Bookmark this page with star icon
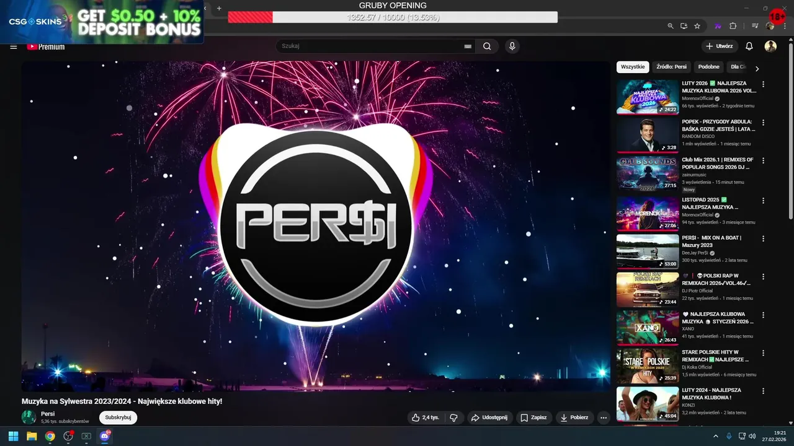The height and width of the screenshot is (446, 794). 697,26
